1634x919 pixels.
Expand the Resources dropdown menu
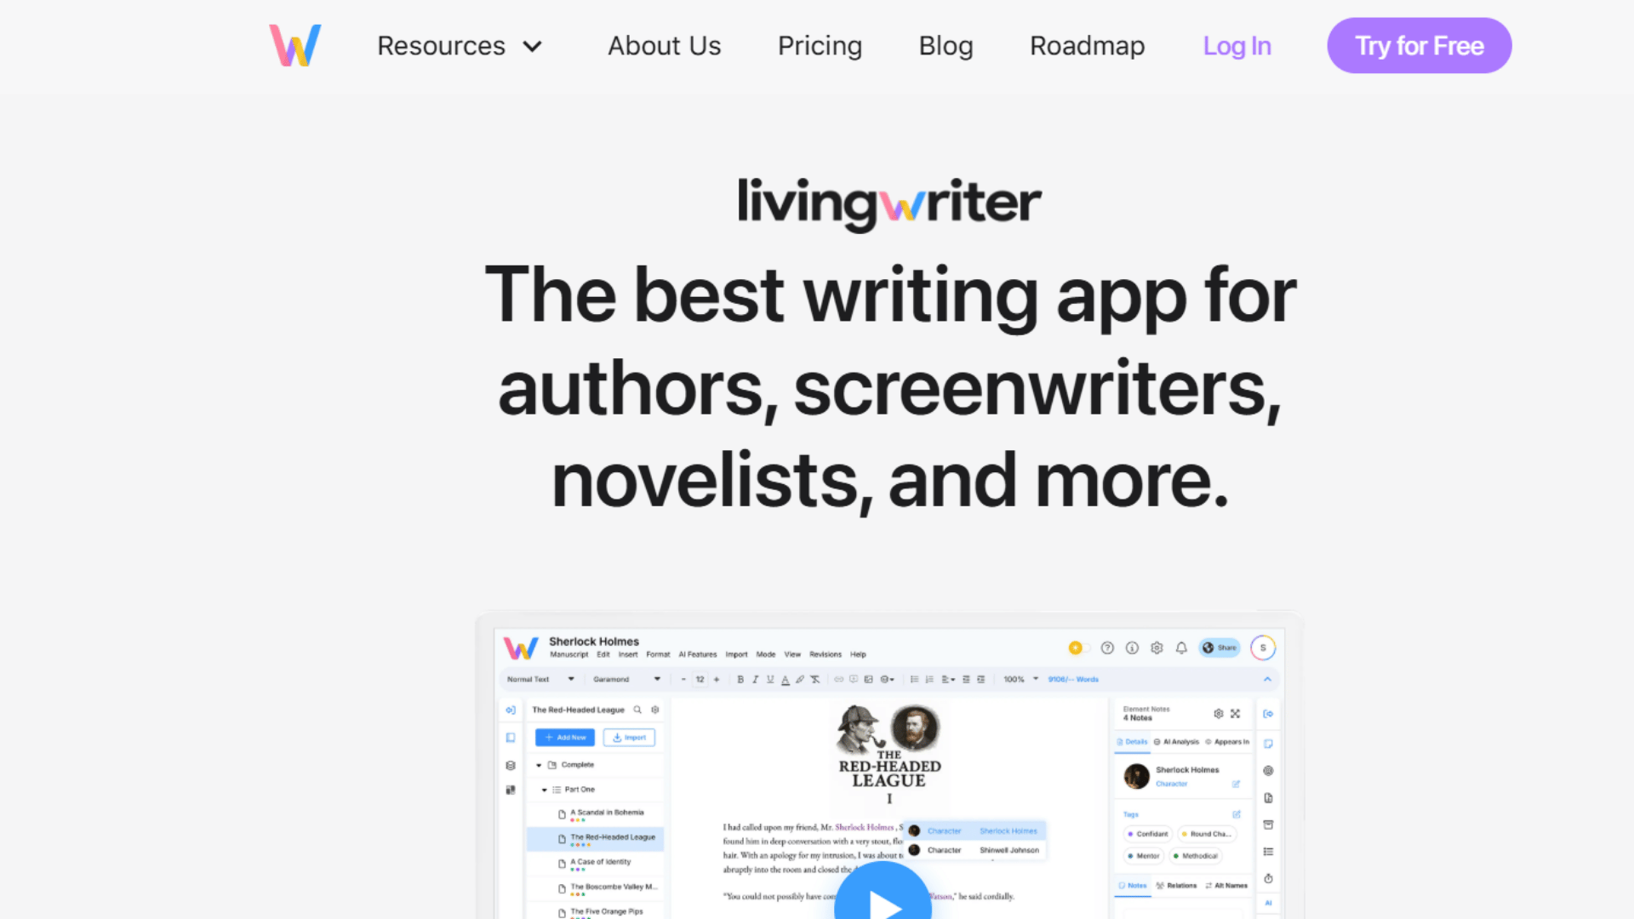pyautogui.click(x=460, y=46)
